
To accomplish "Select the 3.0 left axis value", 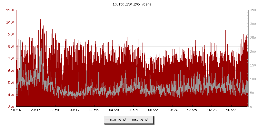I will pyautogui.click(x=10, y=107).
